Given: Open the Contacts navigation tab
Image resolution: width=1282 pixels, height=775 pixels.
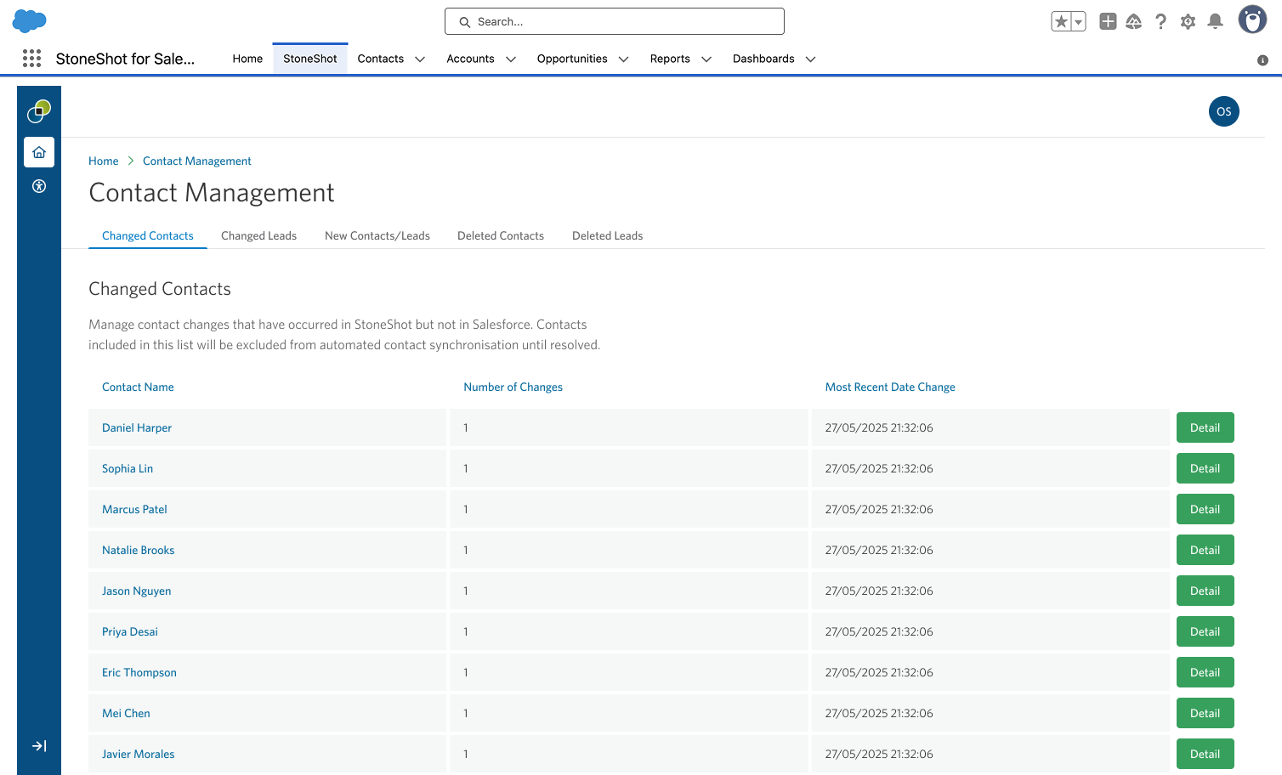Looking at the screenshot, I should tap(381, 59).
